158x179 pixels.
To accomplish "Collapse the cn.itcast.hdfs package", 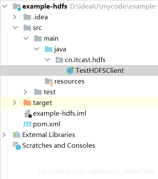I will pos(47,60).
